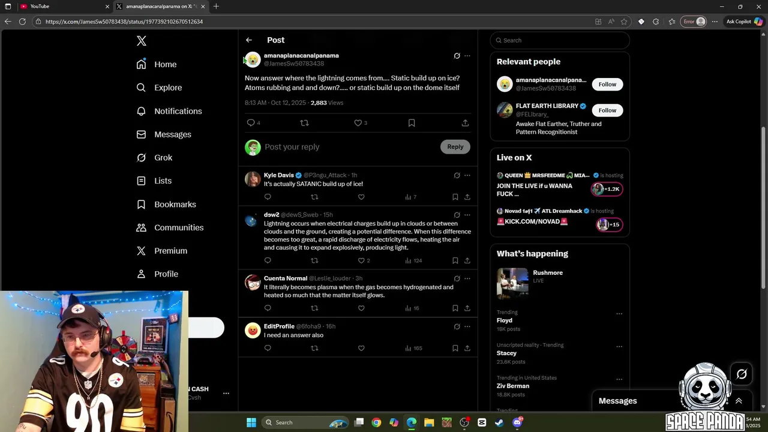
Task: Open more options on EditProfile's reply
Action: 467,326
